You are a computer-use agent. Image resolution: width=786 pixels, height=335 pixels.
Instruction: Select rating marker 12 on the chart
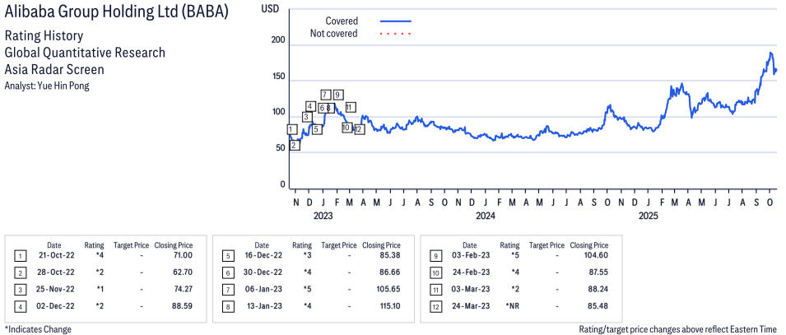359,129
